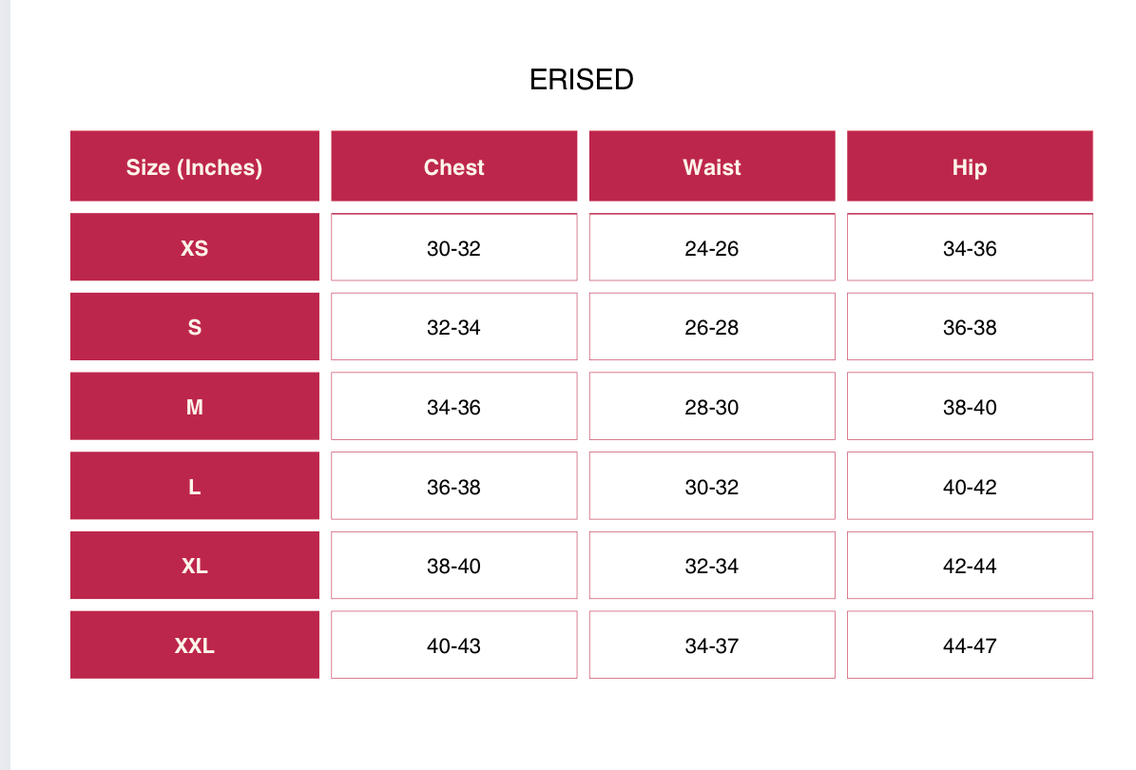Image resolution: width=1136 pixels, height=770 pixels.
Task: Select the L size row label
Action: pos(194,486)
